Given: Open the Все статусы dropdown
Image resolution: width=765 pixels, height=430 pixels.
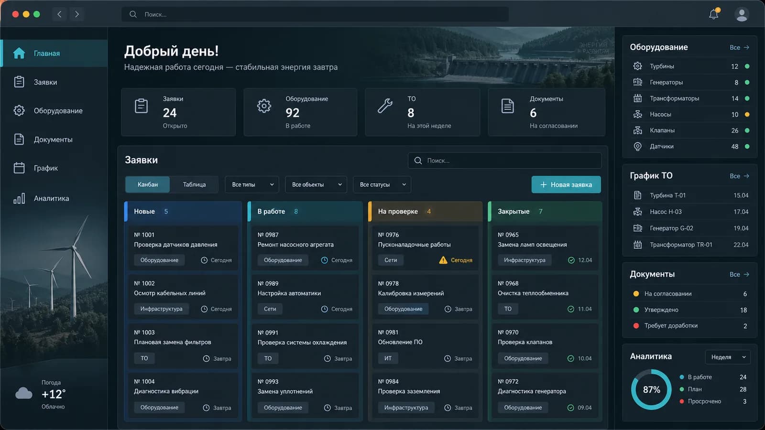Looking at the screenshot, I should pos(382,184).
